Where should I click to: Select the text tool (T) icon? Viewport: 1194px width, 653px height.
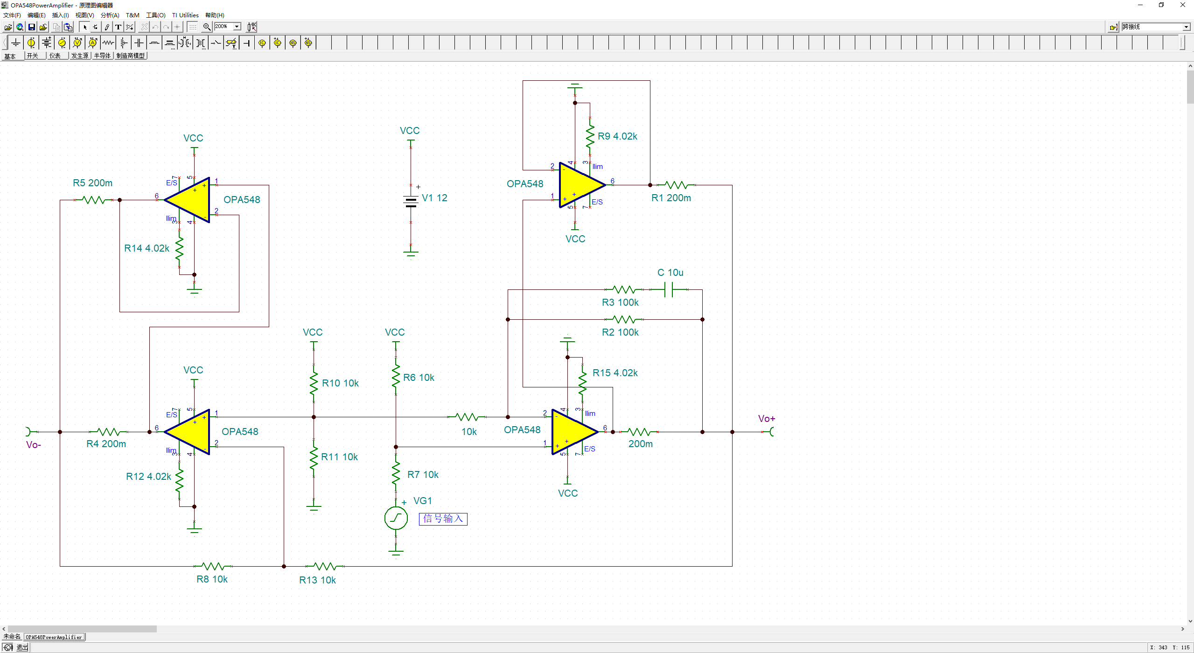coord(119,27)
